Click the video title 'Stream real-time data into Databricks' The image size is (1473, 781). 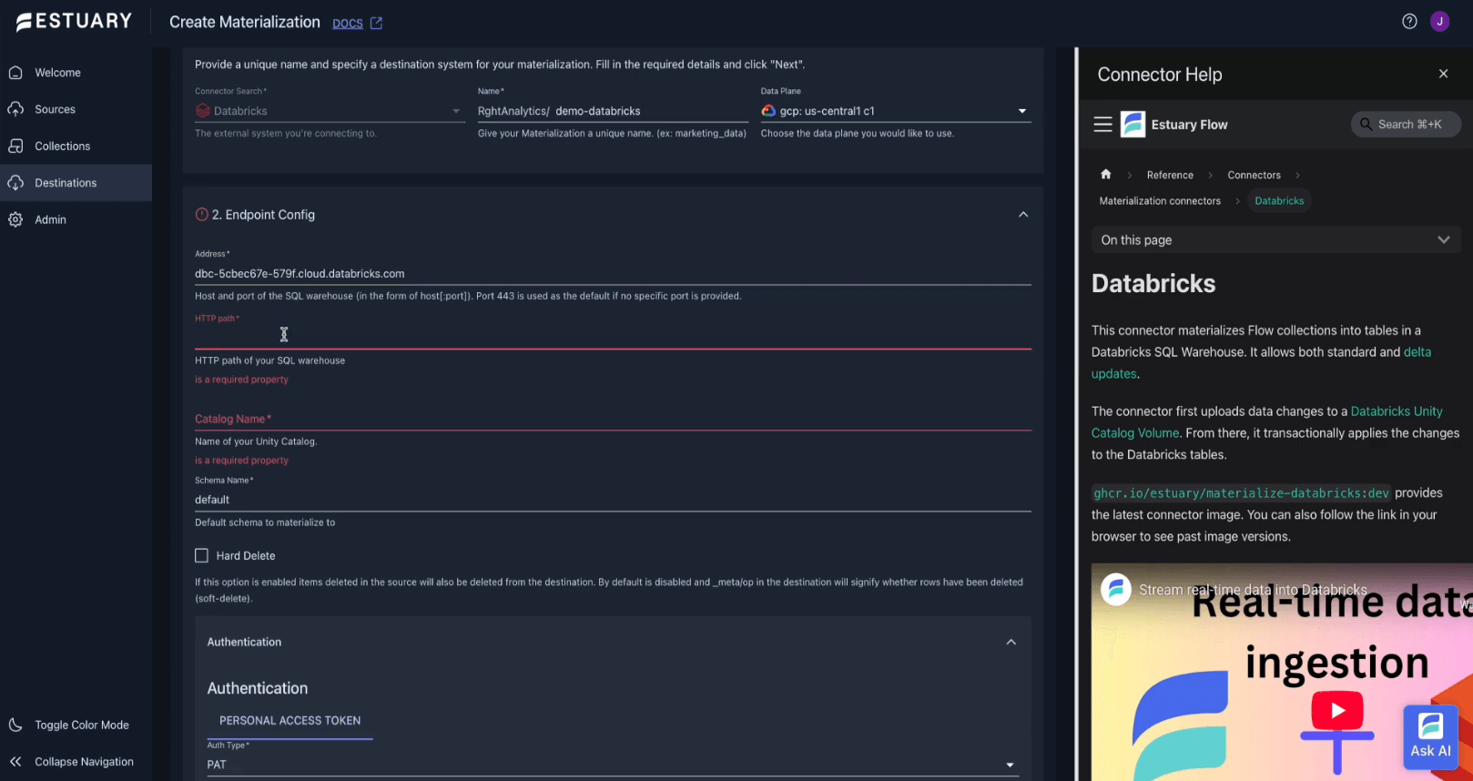pyautogui.click(x=1253, y=590)
